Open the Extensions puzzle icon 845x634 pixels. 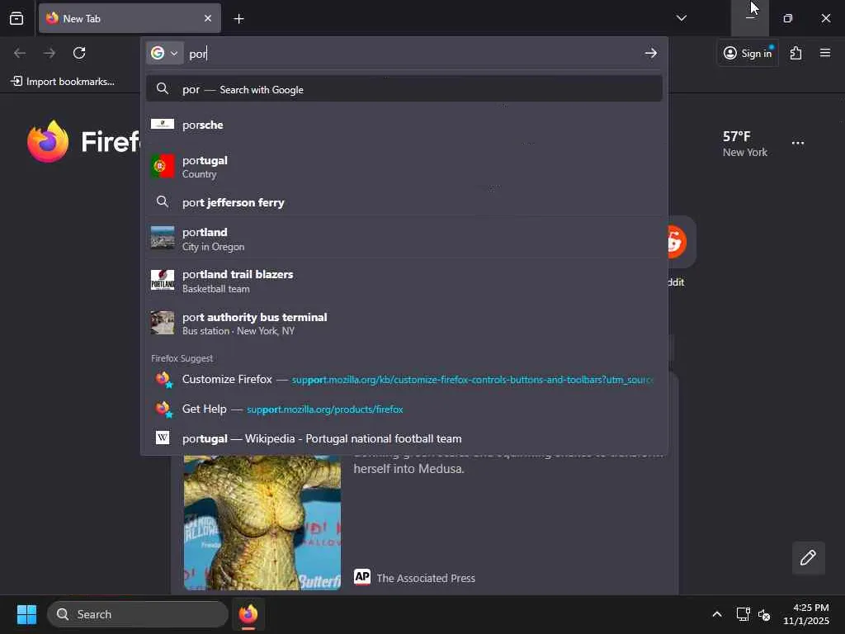click(x=796, y=53)
